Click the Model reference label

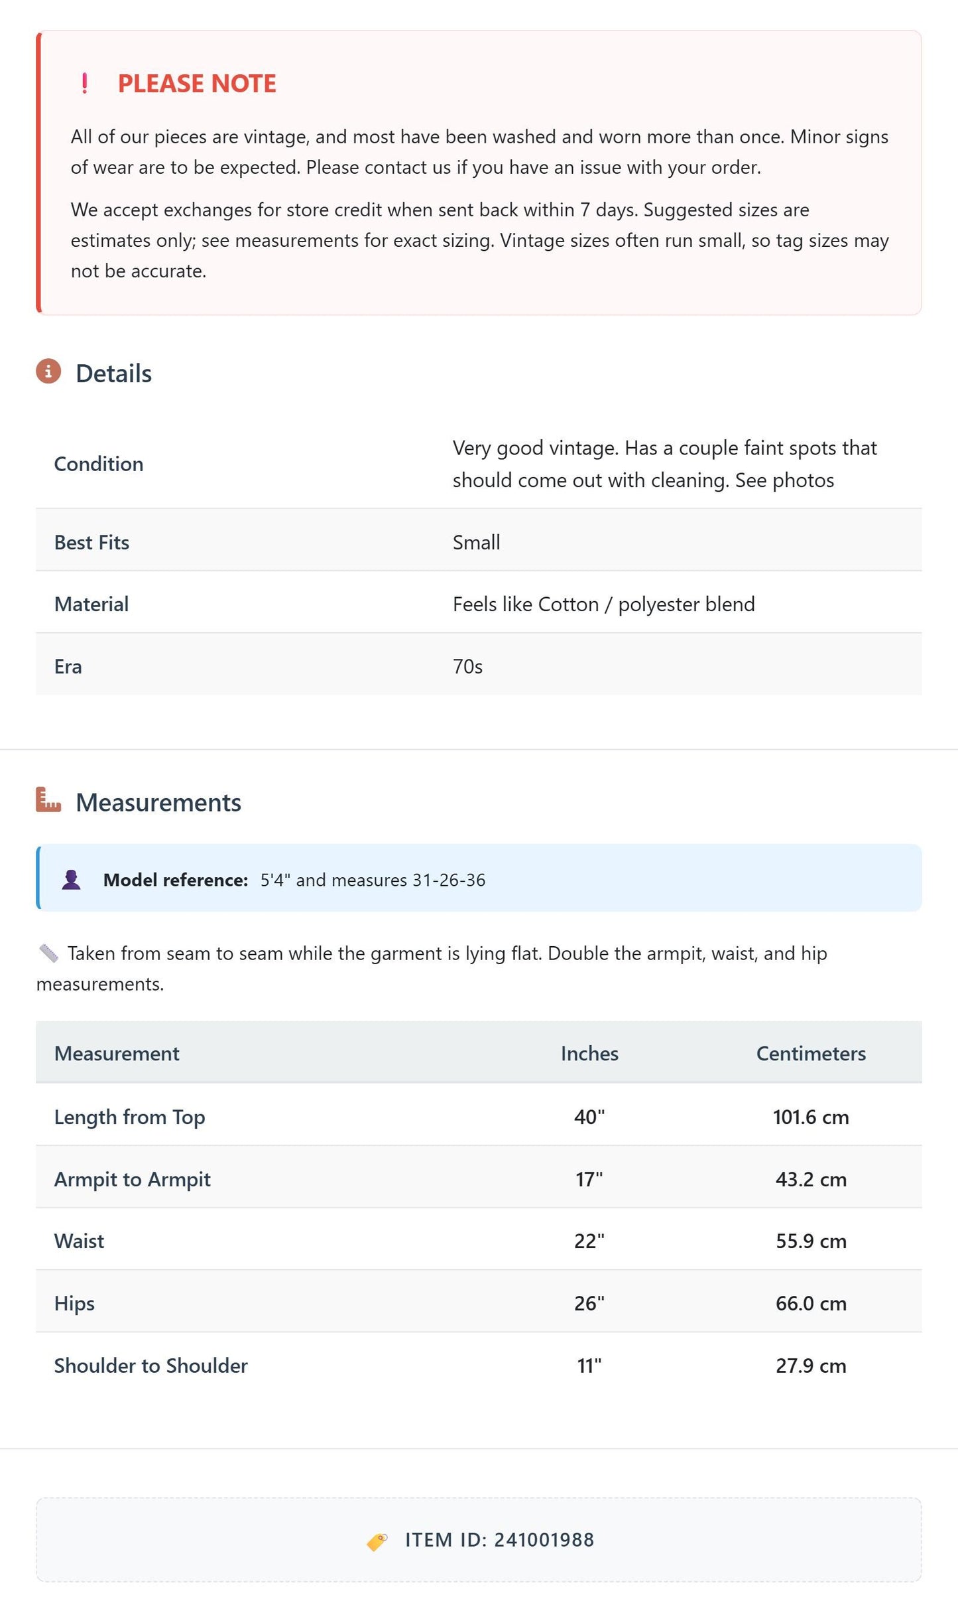[x=176, y=880]
